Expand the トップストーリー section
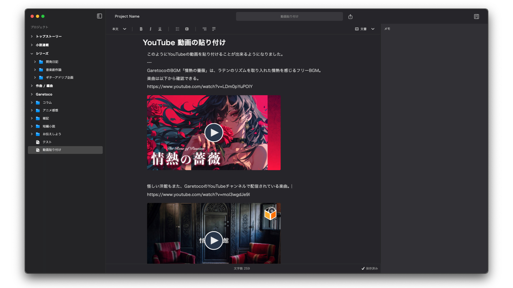Image resolution: width=513 pixels, height=288 pixels. (32, 36)
